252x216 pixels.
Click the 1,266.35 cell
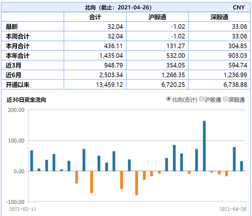(x=173, y=75)
